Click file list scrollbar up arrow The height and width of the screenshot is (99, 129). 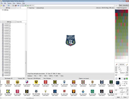(26, 24)
